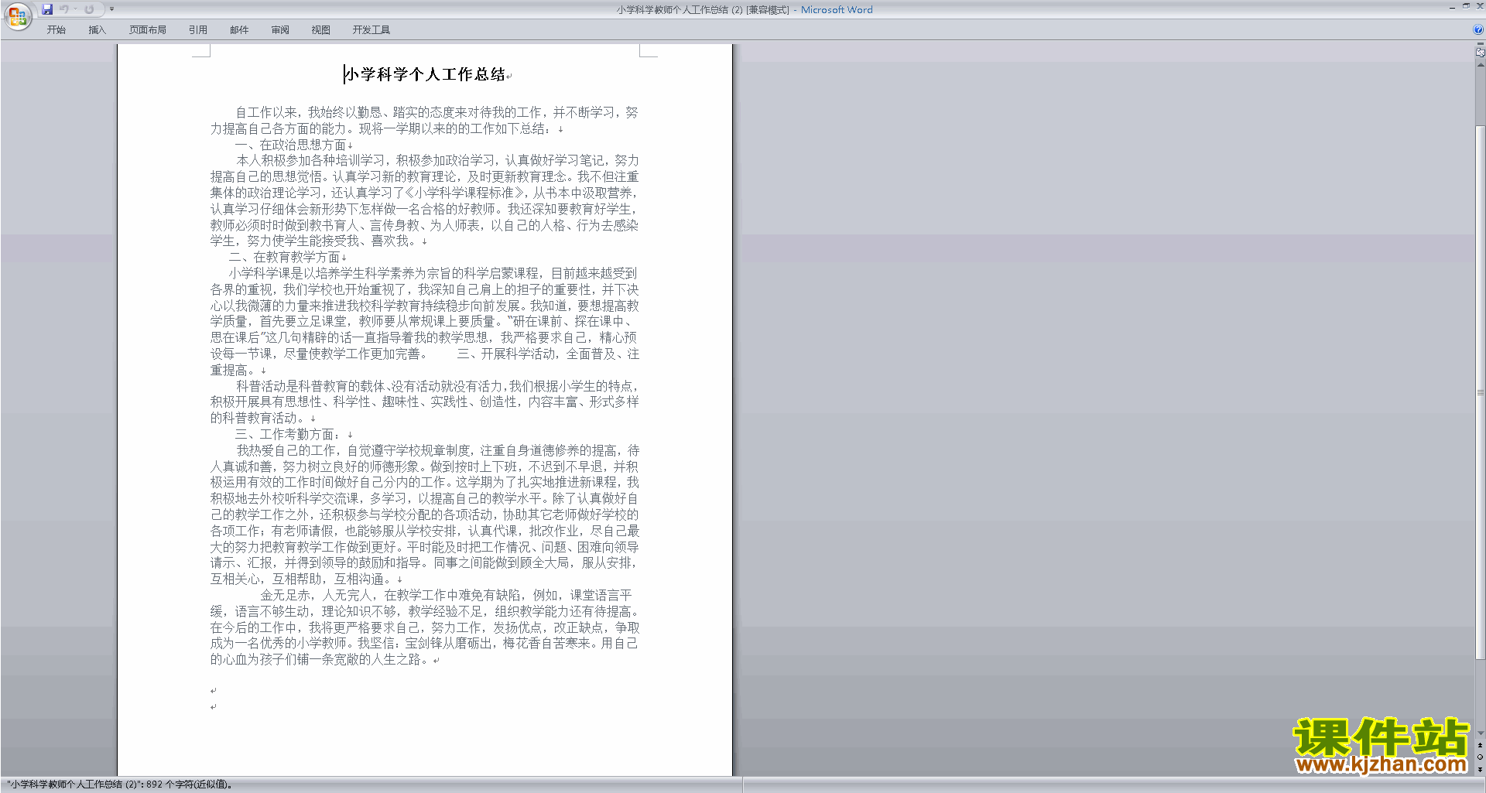Viewport: 1486px width, 793px height.
Task: Click the status bar character count text
Action: click(x=119, y=784)
